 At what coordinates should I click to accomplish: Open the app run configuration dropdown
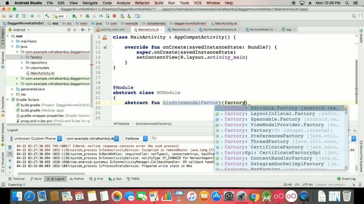pos(61,16)
